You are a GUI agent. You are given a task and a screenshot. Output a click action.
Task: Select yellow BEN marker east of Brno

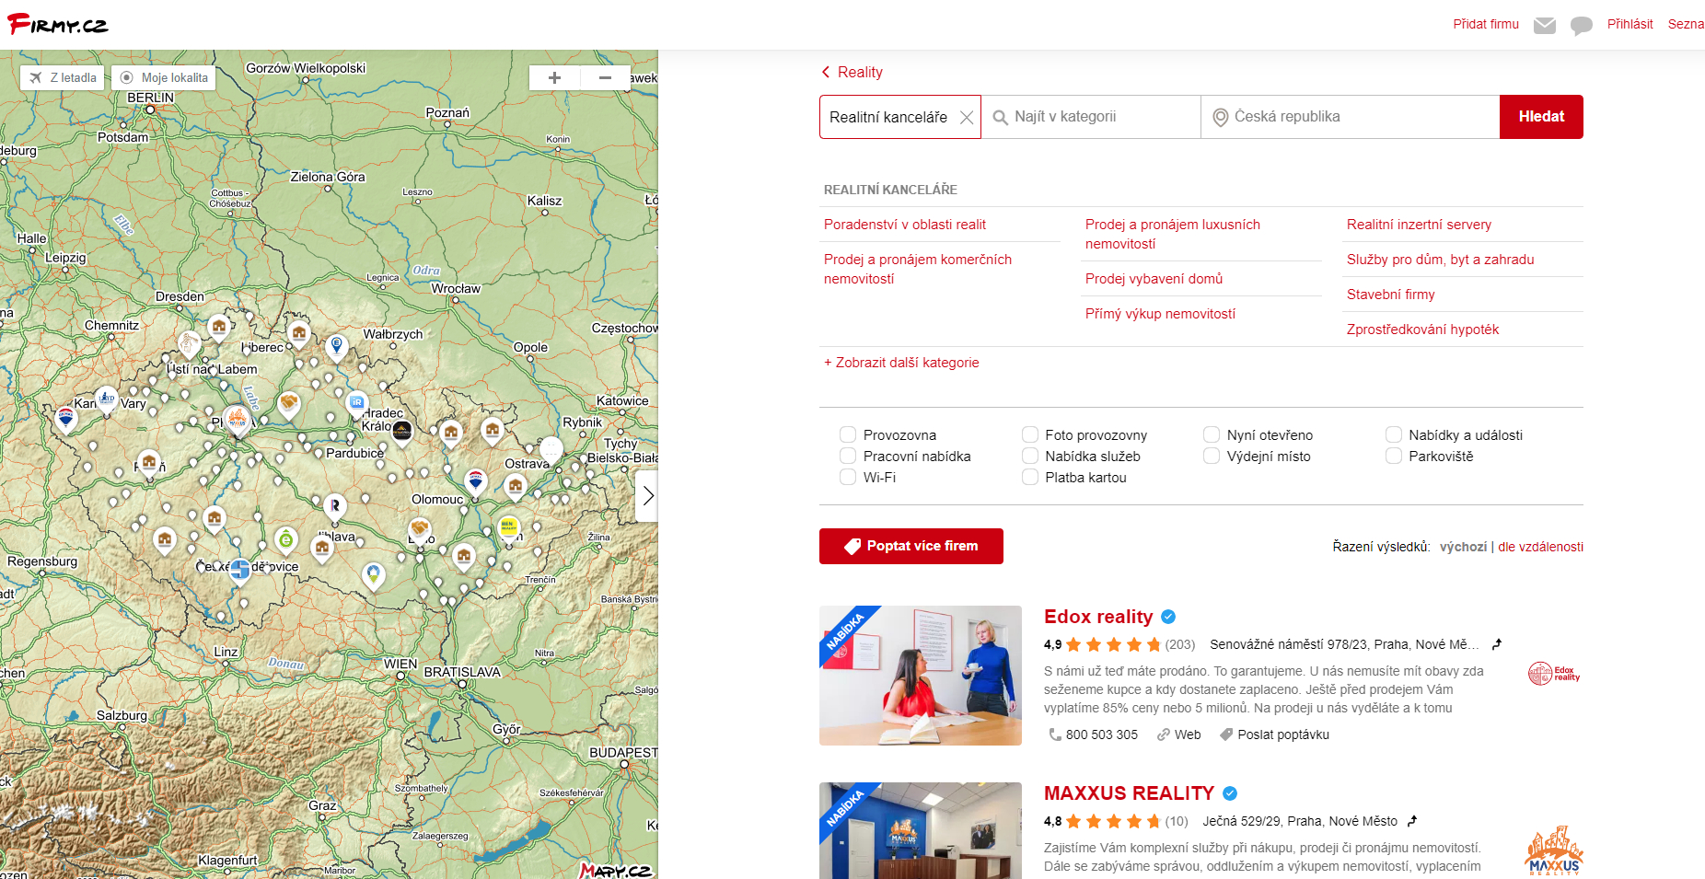508,527
